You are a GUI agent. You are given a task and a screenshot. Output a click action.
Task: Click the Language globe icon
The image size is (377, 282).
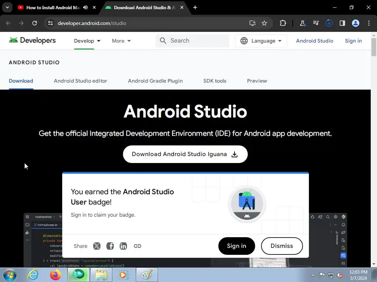coord(244,41)
